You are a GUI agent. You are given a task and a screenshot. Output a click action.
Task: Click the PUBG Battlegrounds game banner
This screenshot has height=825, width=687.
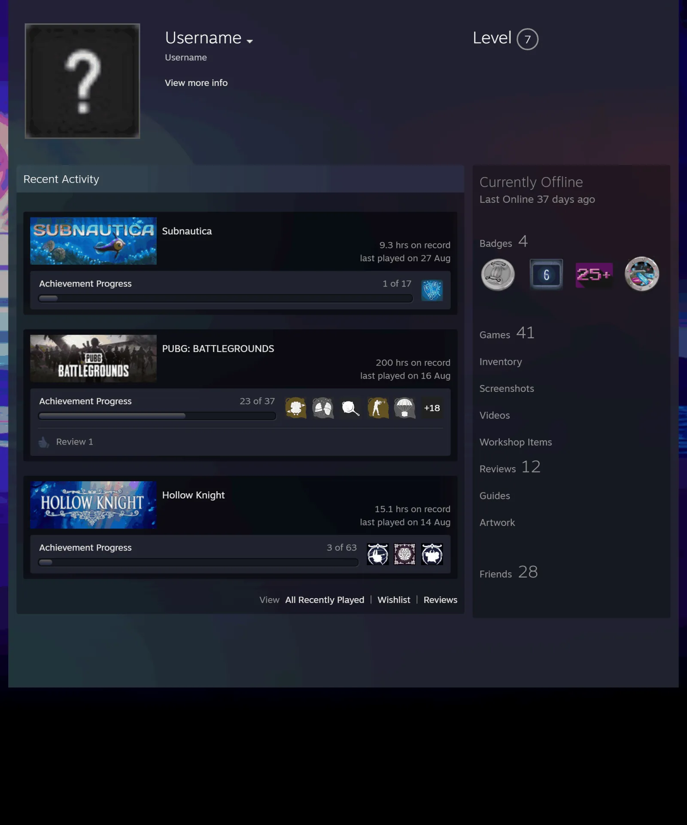(93, 358)
